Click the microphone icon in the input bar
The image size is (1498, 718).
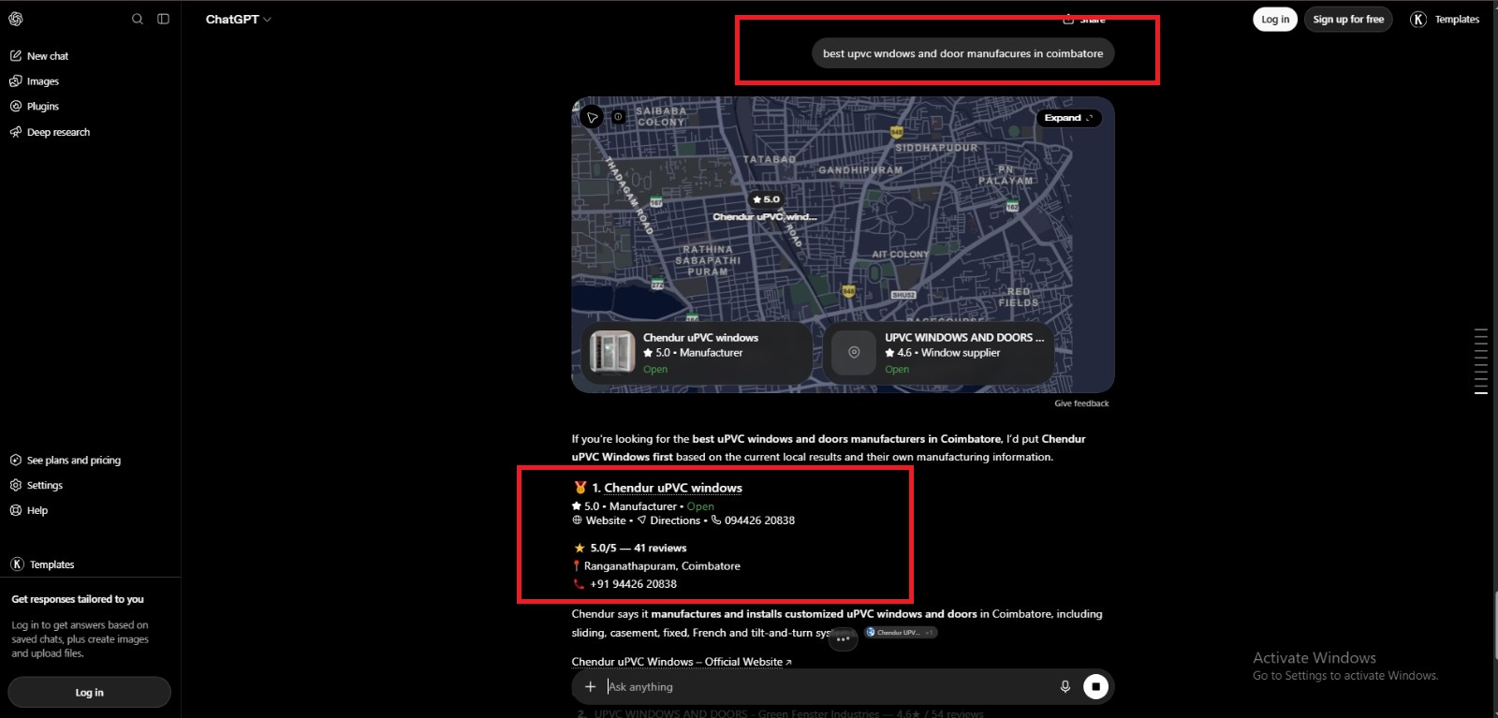pyautogui.click(x=1065, y=687)
